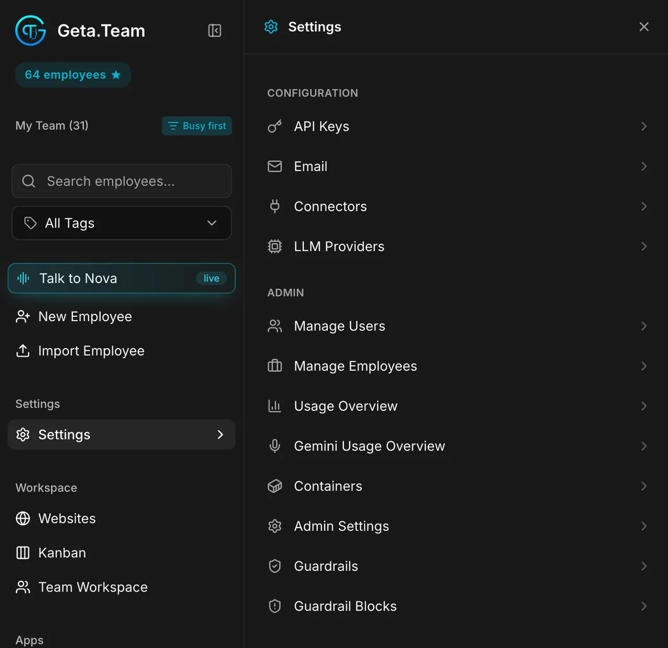Screen dimensions: 668x648
Task: Open Websites workspace link
Action: pos(122,518)
